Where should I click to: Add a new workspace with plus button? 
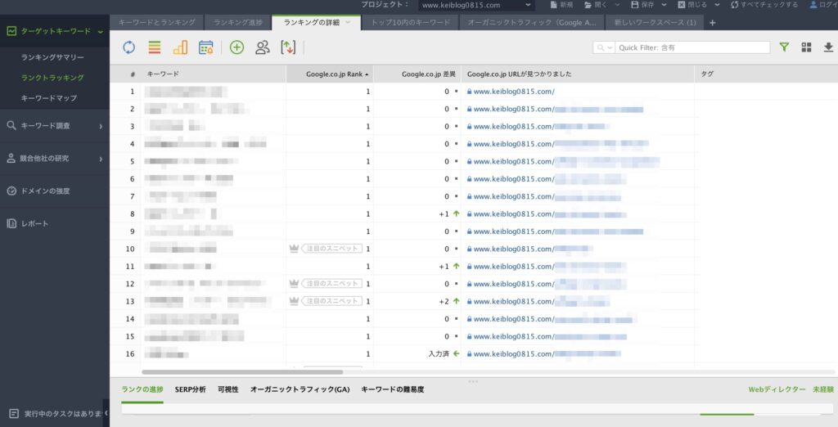pos(713,22)
